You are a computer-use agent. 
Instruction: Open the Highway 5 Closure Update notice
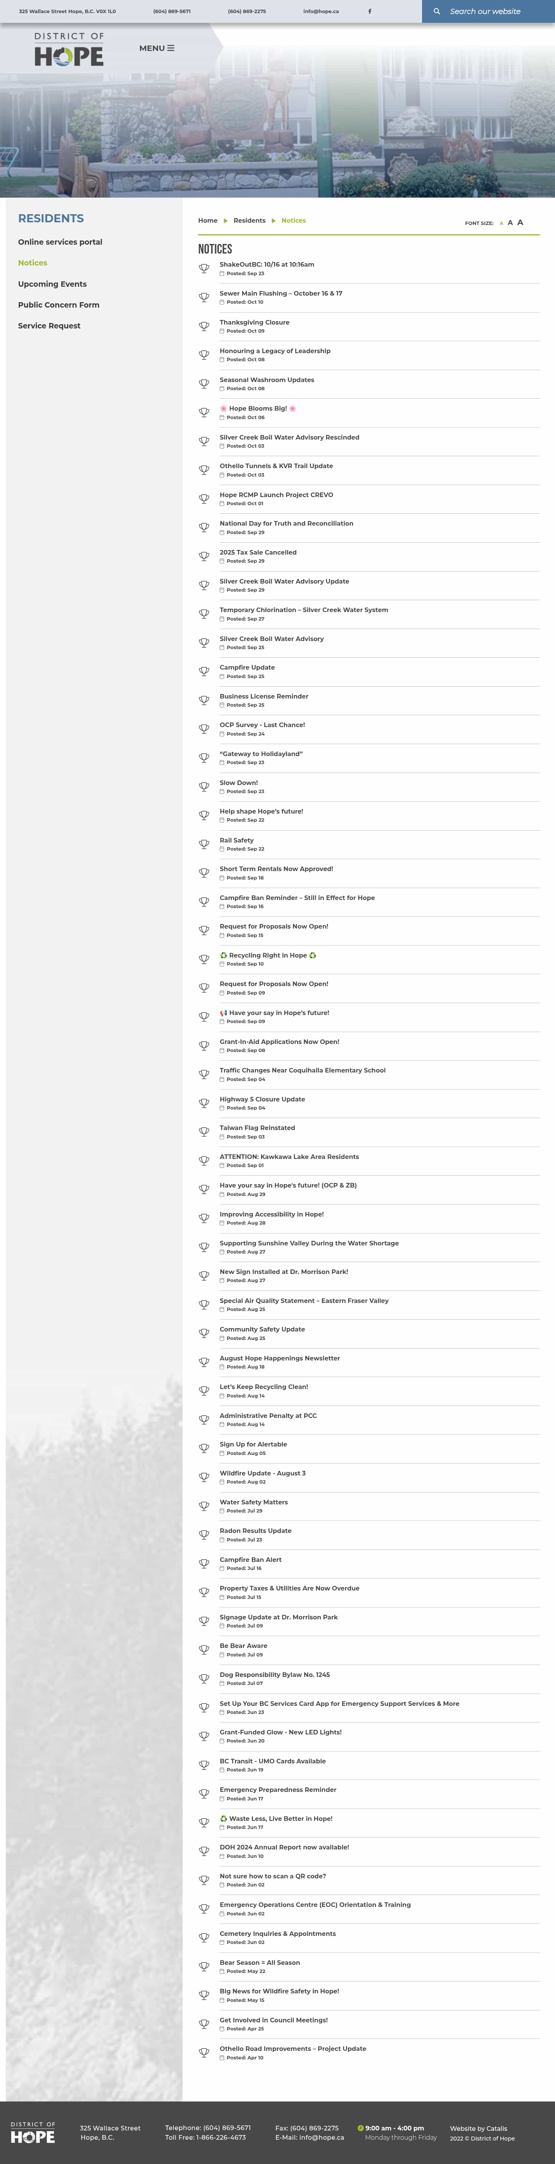coord(262,1099)
